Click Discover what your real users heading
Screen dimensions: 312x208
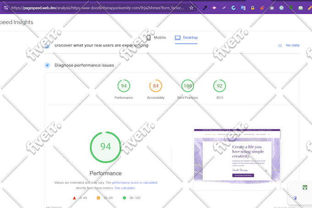tap(101, 45)
